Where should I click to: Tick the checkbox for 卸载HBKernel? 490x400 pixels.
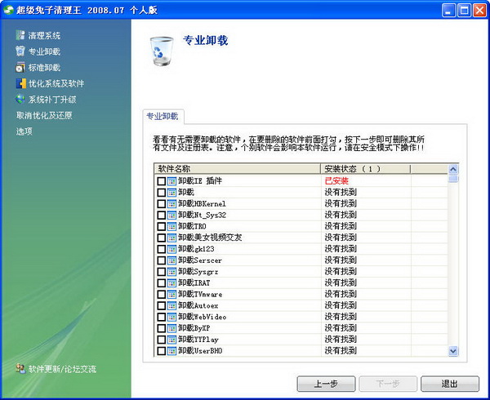[162, 203]
